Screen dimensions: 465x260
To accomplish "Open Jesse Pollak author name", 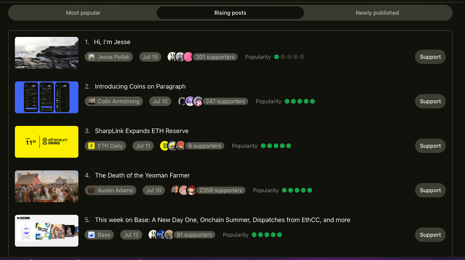I will tap(113, 57).
